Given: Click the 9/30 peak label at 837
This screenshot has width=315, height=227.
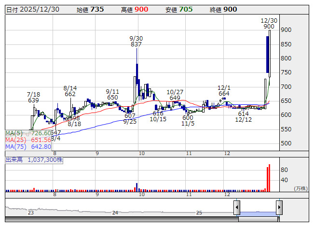Looking at the screenshot, I should (136, 42).
